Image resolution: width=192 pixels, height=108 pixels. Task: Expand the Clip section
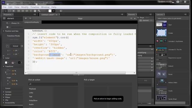(4, 100)
